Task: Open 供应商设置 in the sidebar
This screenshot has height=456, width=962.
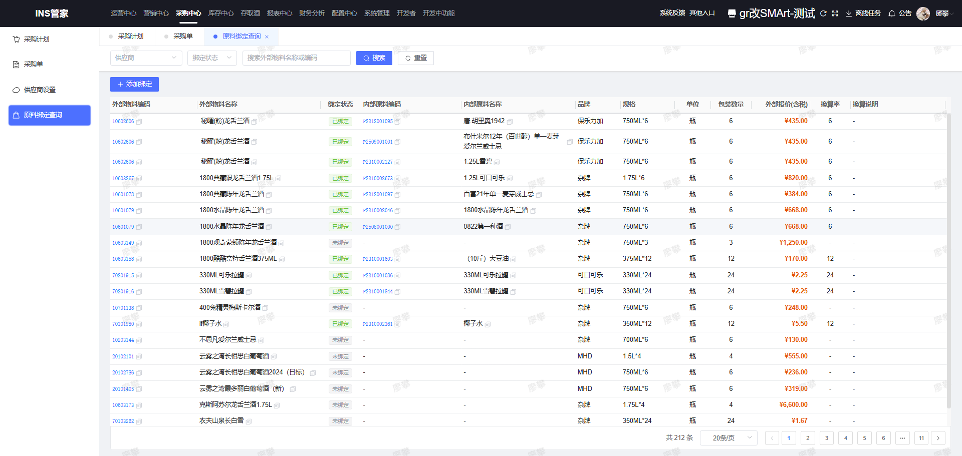Action: point(40,90)
